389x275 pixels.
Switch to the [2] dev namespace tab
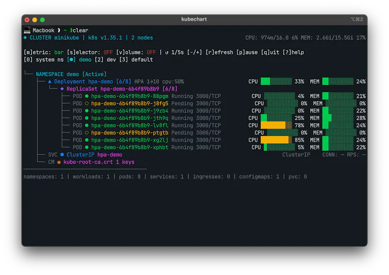coord(106,60)
